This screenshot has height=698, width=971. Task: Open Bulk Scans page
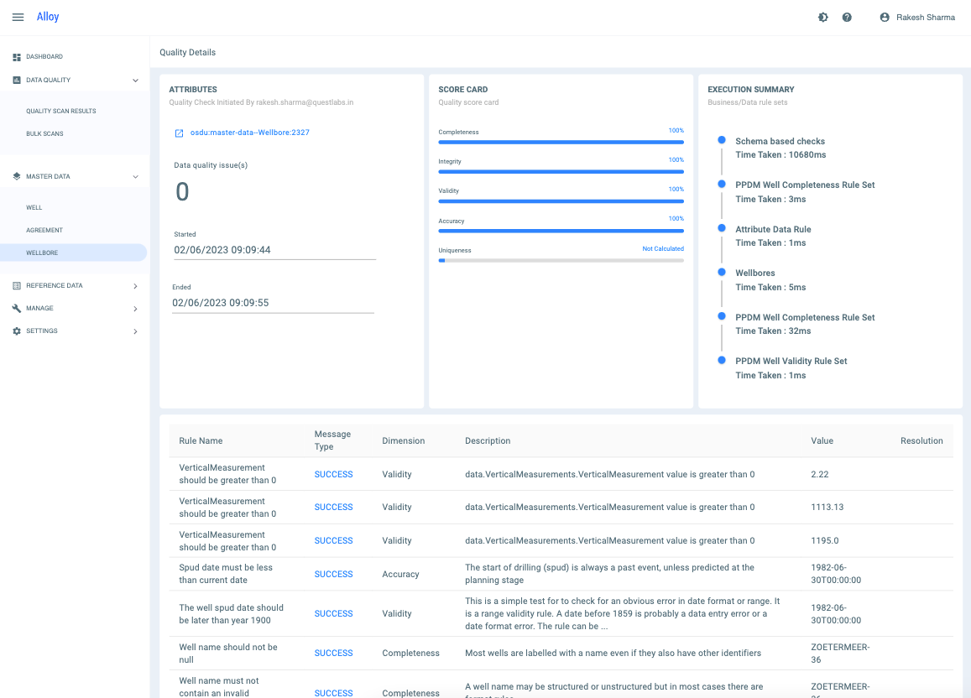(x=44, y=133)
